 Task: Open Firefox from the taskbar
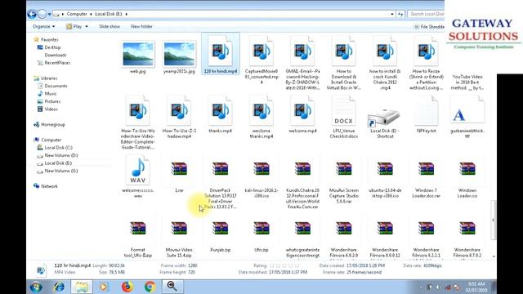[127, 287]
